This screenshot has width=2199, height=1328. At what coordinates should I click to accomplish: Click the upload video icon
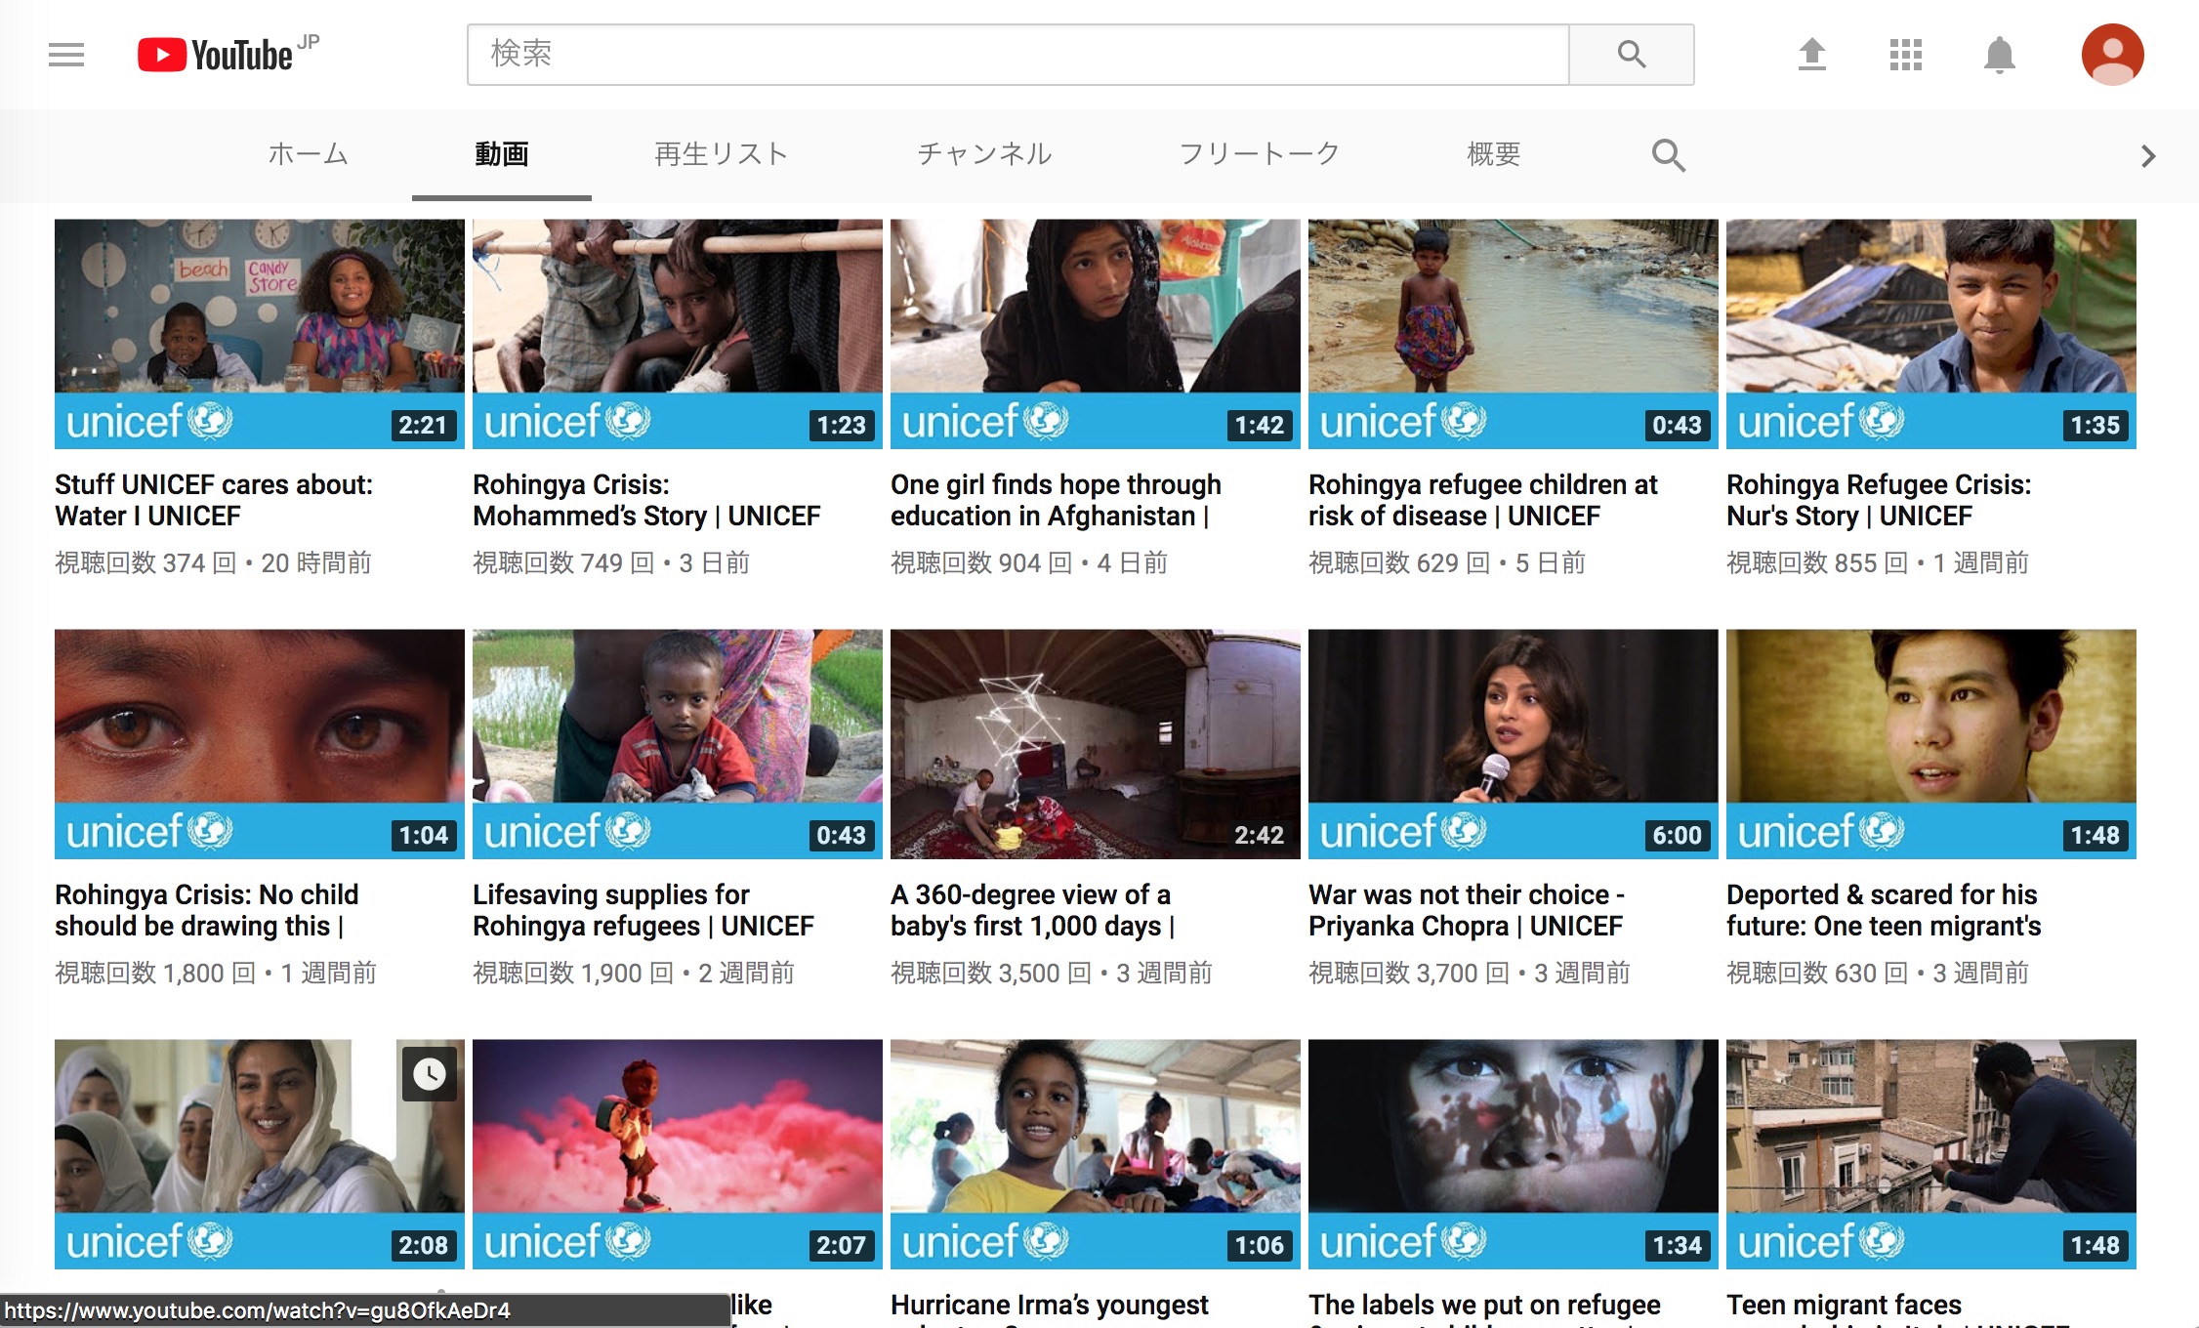pyautogui.click(x=1812, y=55)
